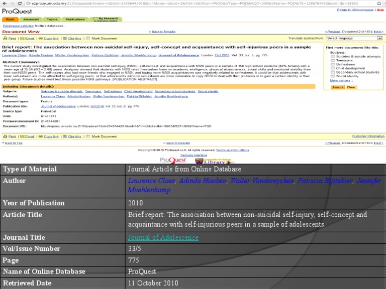Viewport: 386px width, 289px height.
Task: Open the Text-only interface link
Action: pos(194,155)
